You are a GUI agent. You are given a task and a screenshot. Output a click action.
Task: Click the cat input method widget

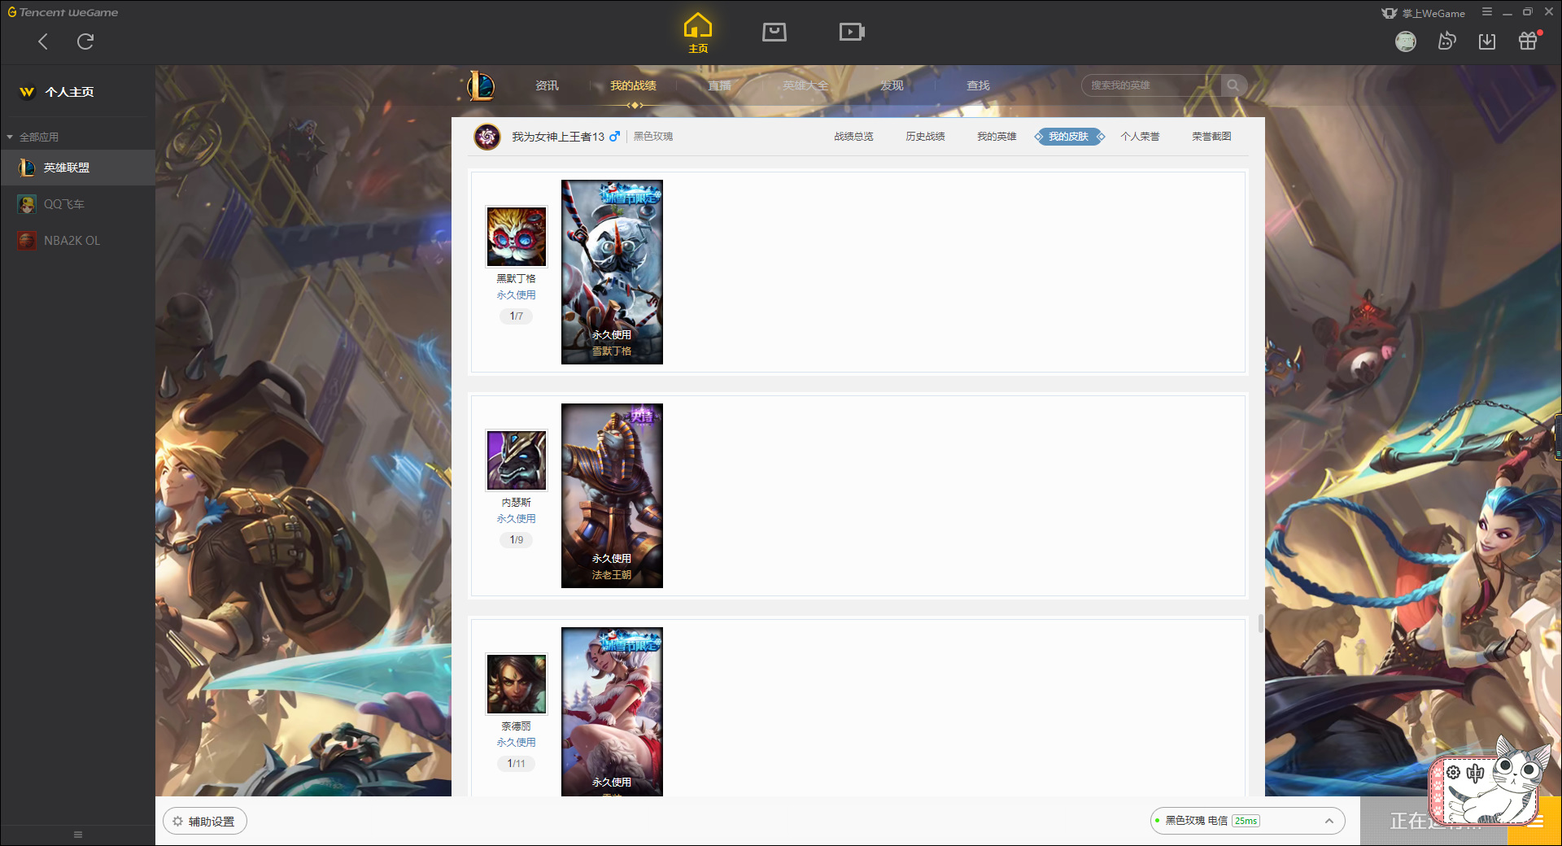(1489, 783)
